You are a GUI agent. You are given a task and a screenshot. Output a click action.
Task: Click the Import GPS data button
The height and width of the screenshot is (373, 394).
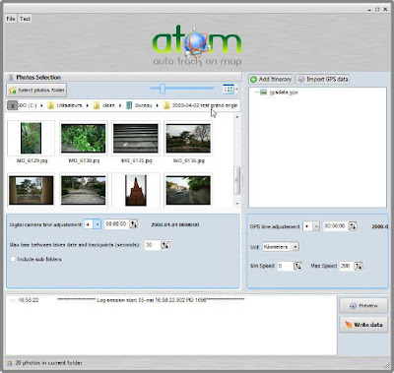(x=322, y=80)
